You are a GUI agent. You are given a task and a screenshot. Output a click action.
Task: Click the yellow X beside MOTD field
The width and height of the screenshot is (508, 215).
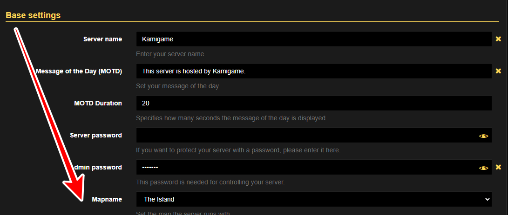pyautogui.click(x=498, y=71)
